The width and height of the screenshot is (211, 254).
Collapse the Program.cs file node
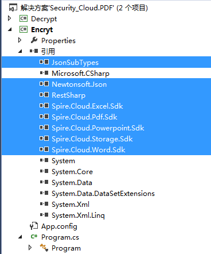(x=20, y=237)
